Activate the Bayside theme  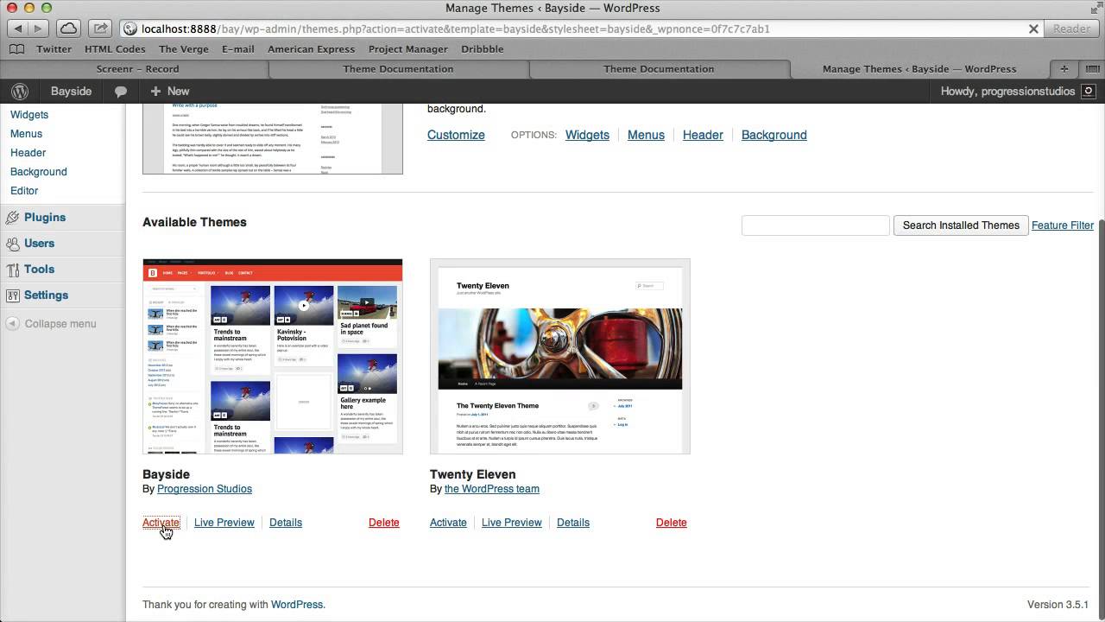[x=161, y=523]
